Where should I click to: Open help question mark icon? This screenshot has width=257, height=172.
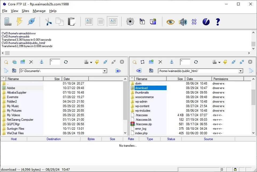[x=218, y=22]
